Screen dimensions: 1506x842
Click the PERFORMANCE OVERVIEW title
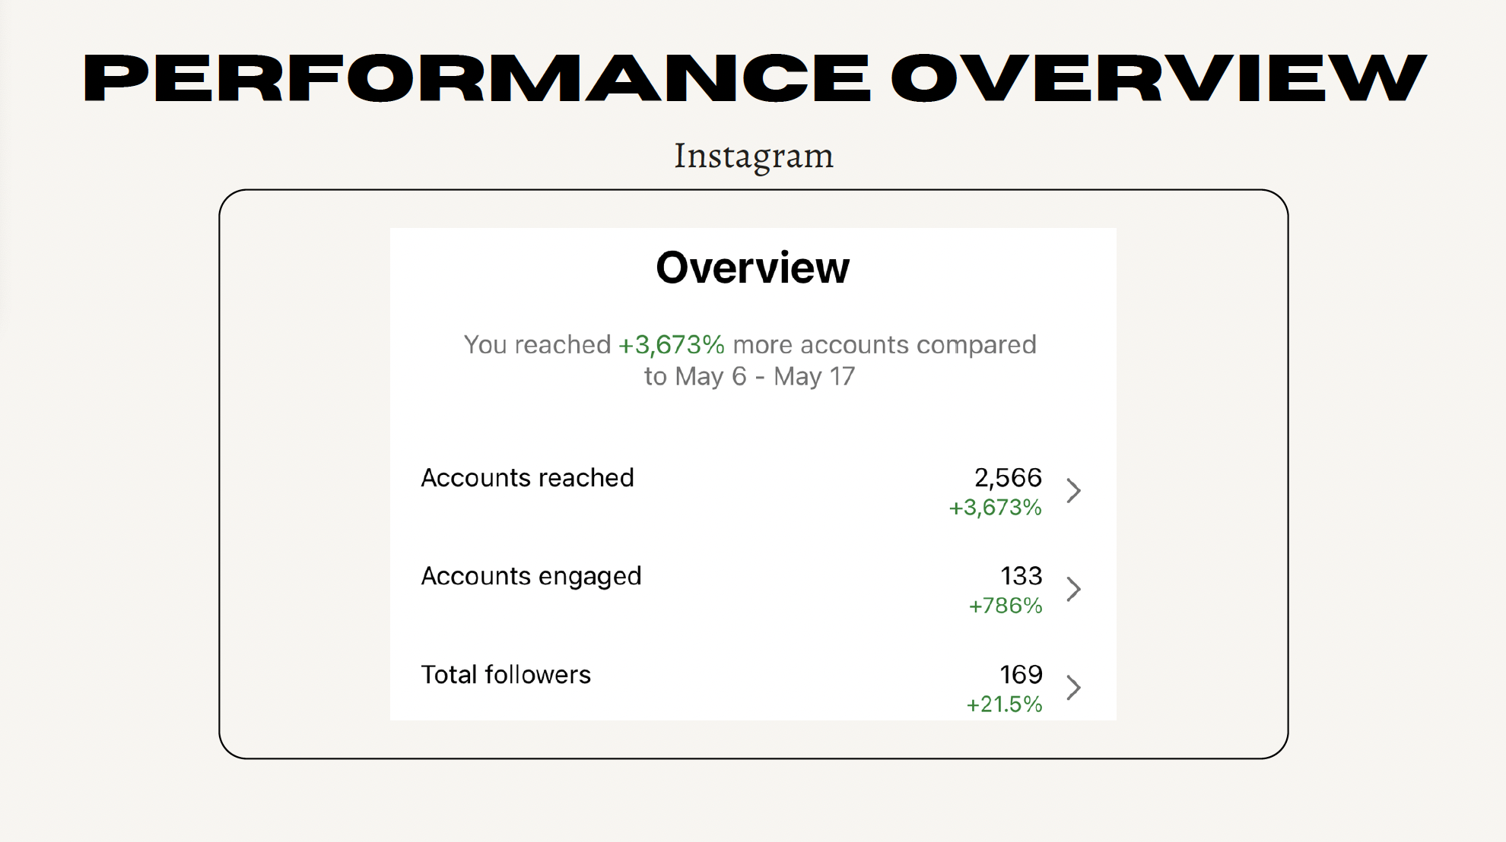pos(755,78)
